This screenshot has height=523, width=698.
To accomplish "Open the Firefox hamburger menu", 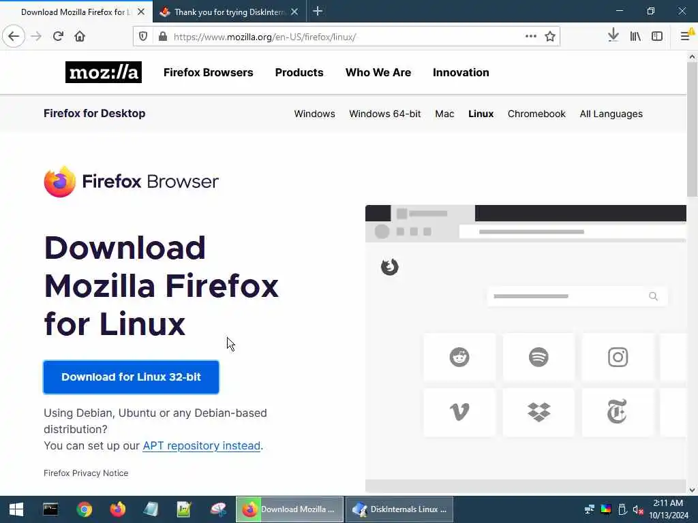I will tap(685, 36).
